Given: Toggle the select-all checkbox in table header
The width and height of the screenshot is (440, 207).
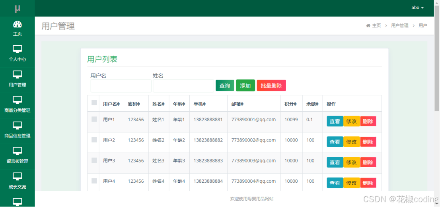Looking at the screenshot, I should pos(94,103).
